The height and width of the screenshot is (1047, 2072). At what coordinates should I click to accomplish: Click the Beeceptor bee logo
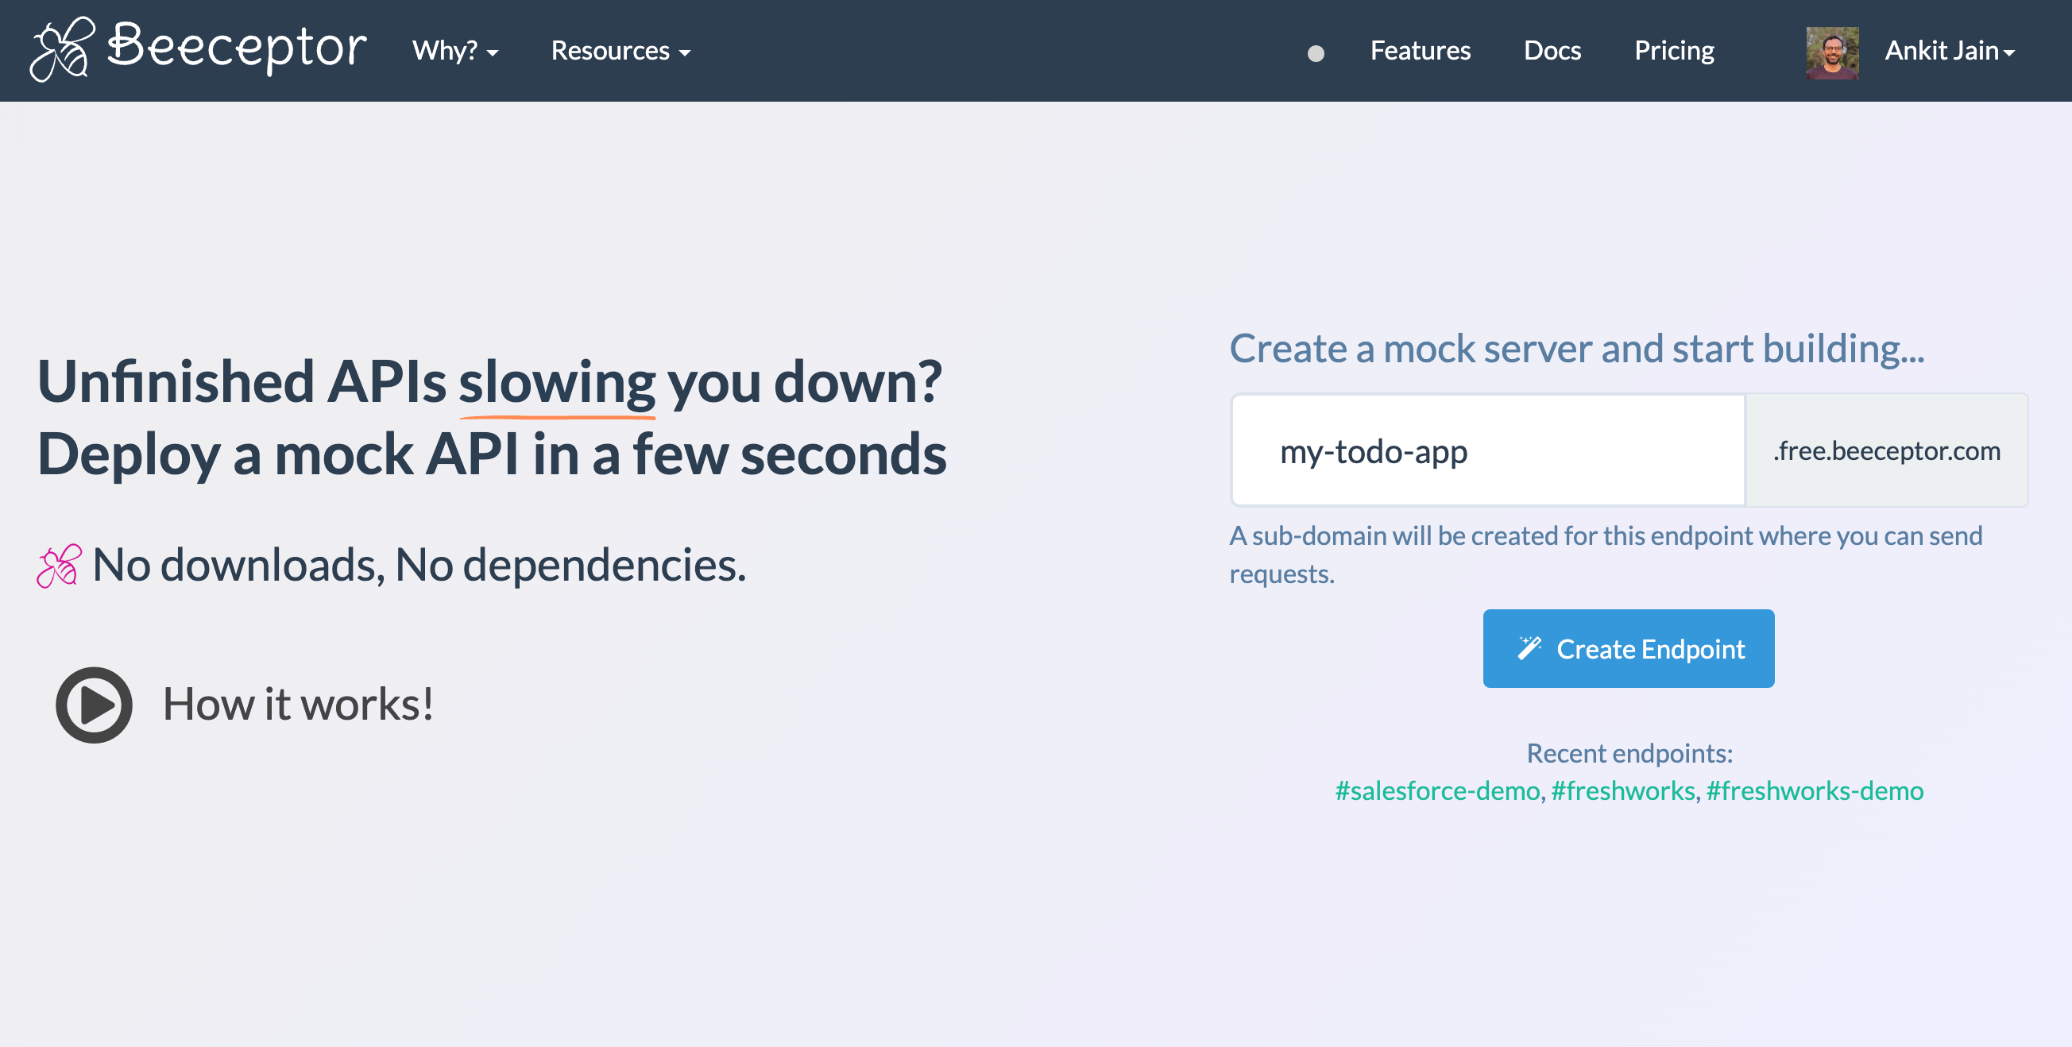point(64,51)
